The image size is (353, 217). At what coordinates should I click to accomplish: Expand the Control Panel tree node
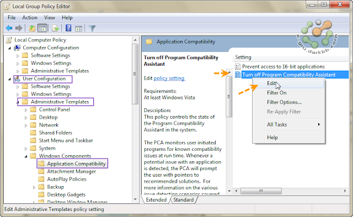(x=26, y=110)
